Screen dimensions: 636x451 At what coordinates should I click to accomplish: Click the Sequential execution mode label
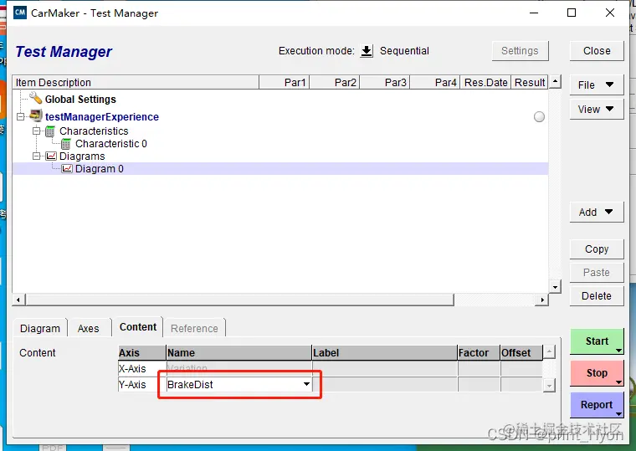[404, 51]
